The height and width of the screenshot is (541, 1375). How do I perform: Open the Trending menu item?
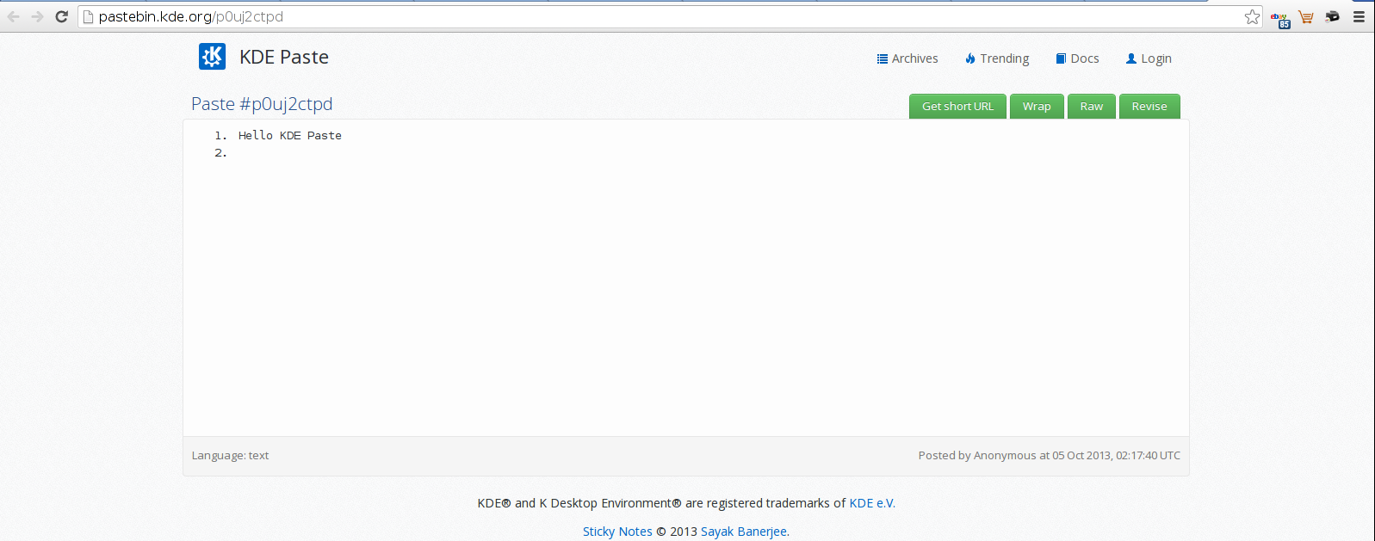pyautogui.click(x=997, y=58)
